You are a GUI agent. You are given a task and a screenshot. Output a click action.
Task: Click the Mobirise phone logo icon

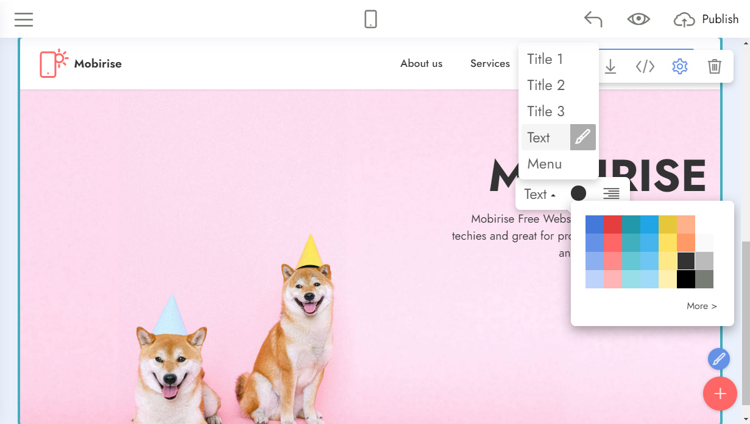[54, 63]
